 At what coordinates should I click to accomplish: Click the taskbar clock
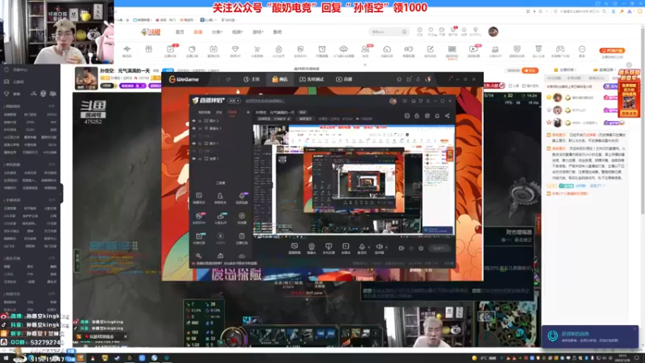pyautogui.click(x=622, y=358)
